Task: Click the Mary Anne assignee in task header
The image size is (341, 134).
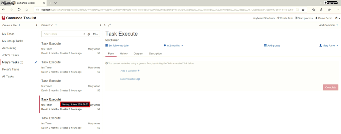Action: (327, 46)
